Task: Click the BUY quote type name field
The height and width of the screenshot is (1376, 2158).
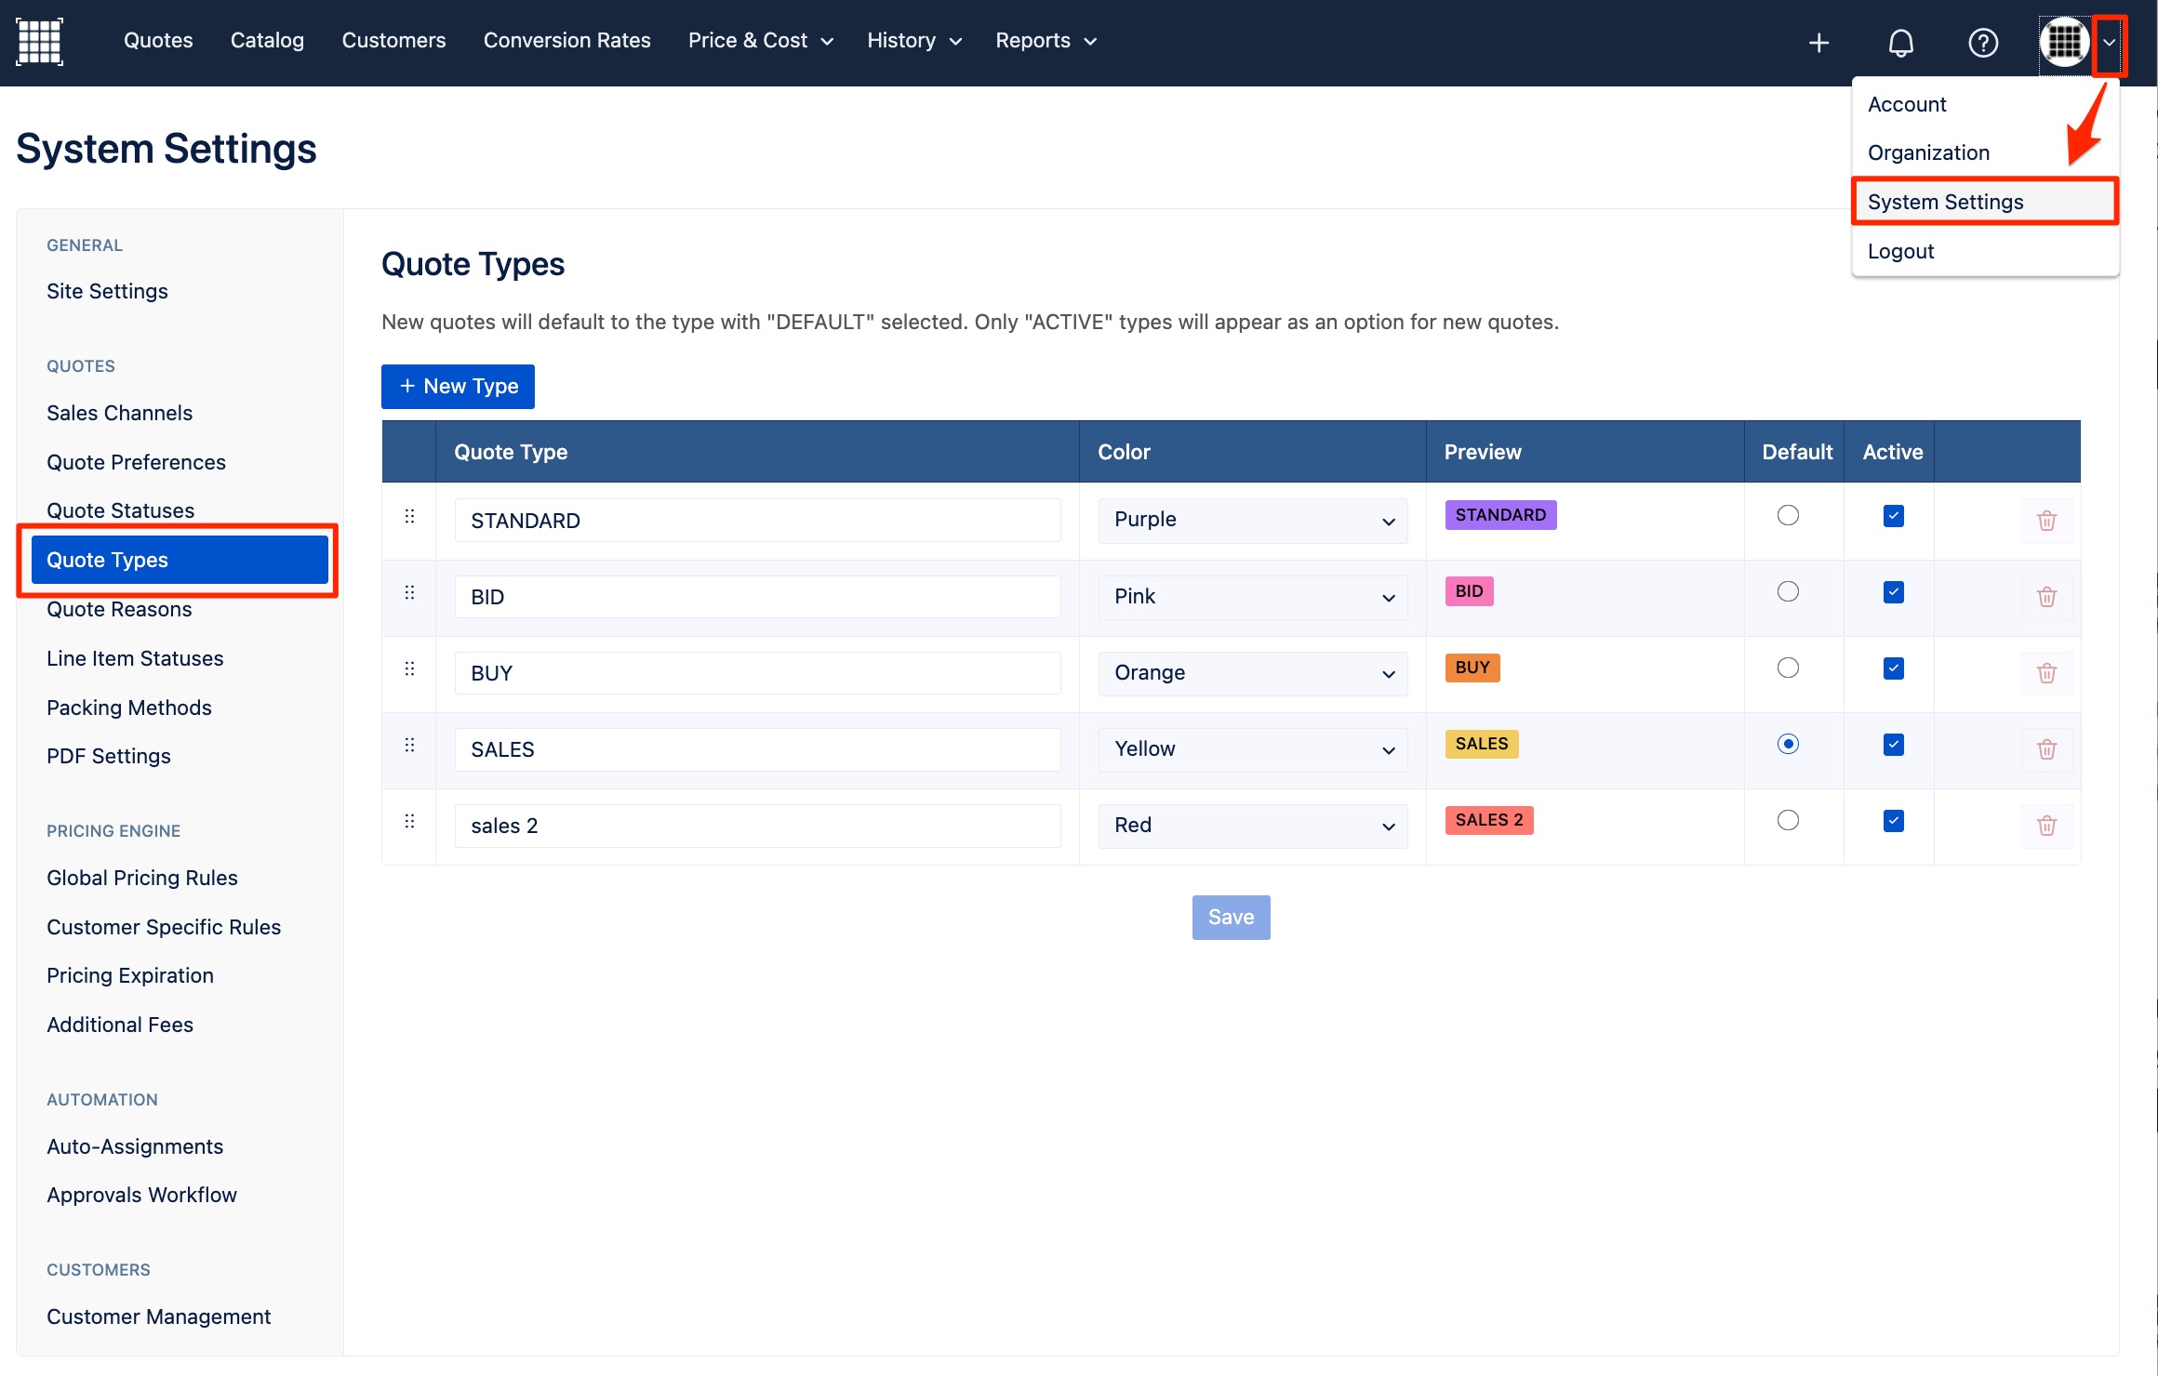Action: [x=757, y=673]
